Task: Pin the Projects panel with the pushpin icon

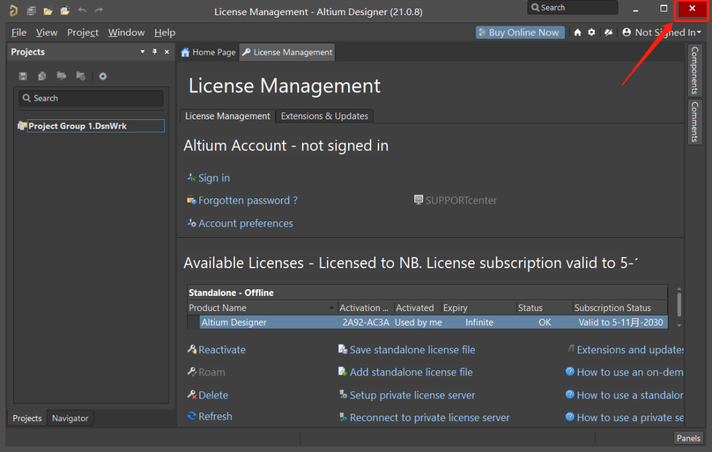Action: (x=155, y=52)
